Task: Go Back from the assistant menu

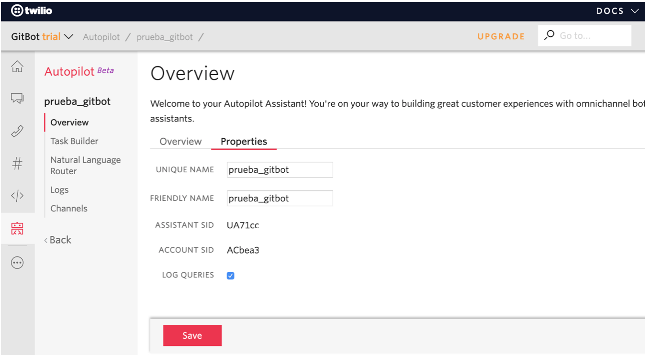Action: click(58, 240)
